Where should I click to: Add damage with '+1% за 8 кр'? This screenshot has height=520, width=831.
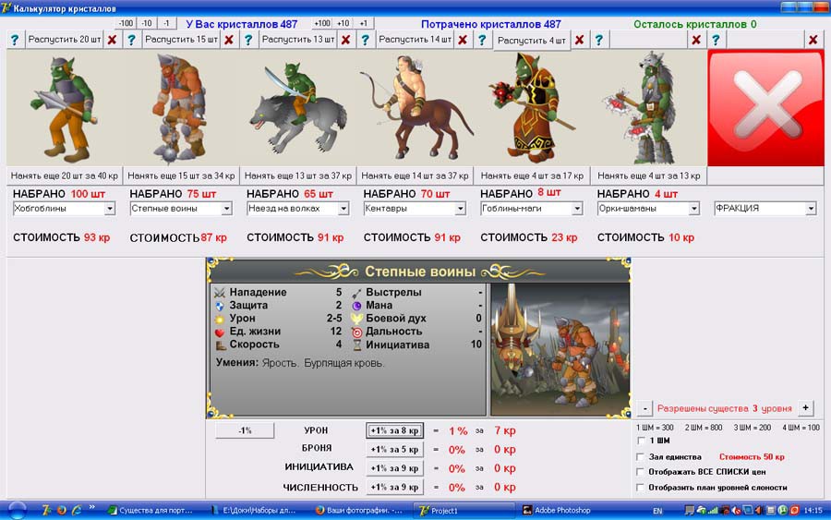point(395,430)
